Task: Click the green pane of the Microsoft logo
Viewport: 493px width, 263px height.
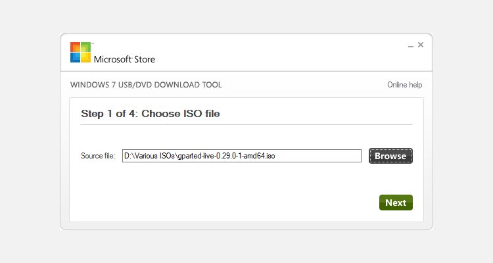Action: coord(85,47)
